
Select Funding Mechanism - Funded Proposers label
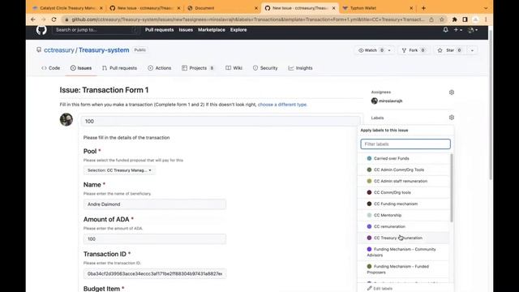[404, 269]
